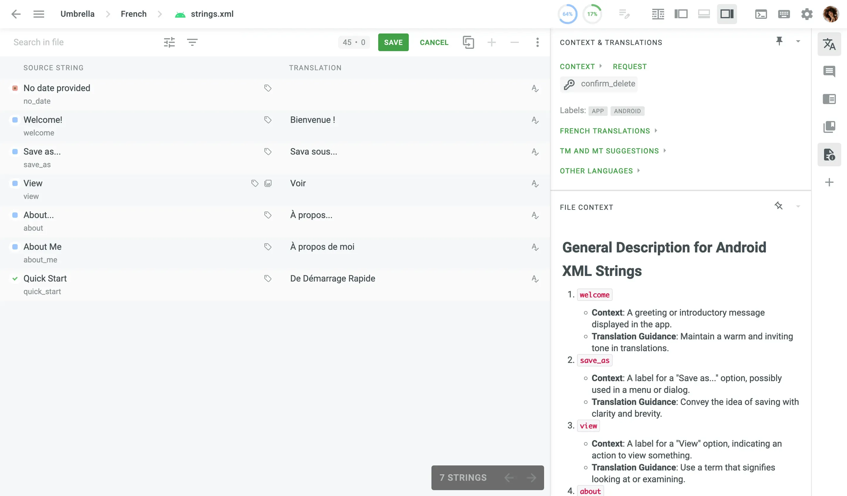Open the French breadcrumb item
This screenshot has width=847, height=496.
click(x=134, y=14)
